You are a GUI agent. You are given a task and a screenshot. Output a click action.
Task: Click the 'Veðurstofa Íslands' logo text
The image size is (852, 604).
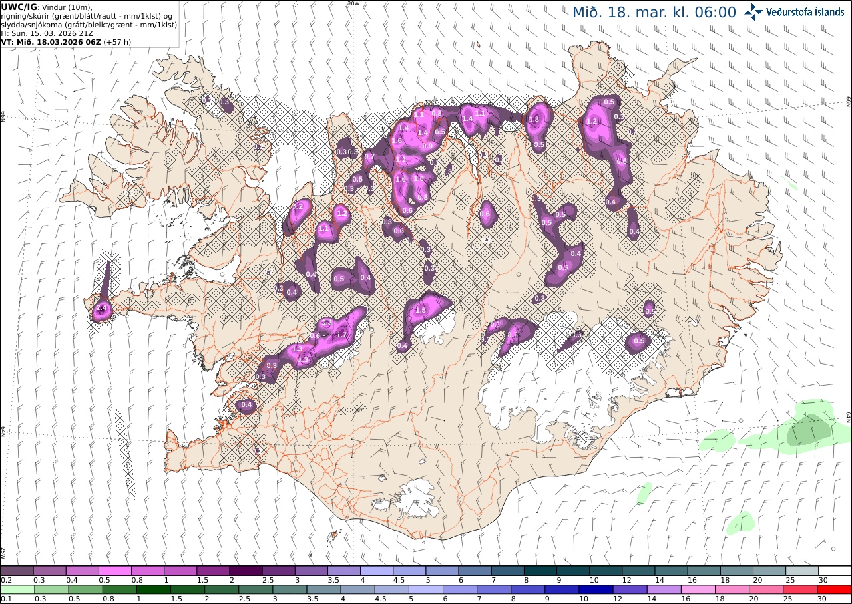(805, 12)
